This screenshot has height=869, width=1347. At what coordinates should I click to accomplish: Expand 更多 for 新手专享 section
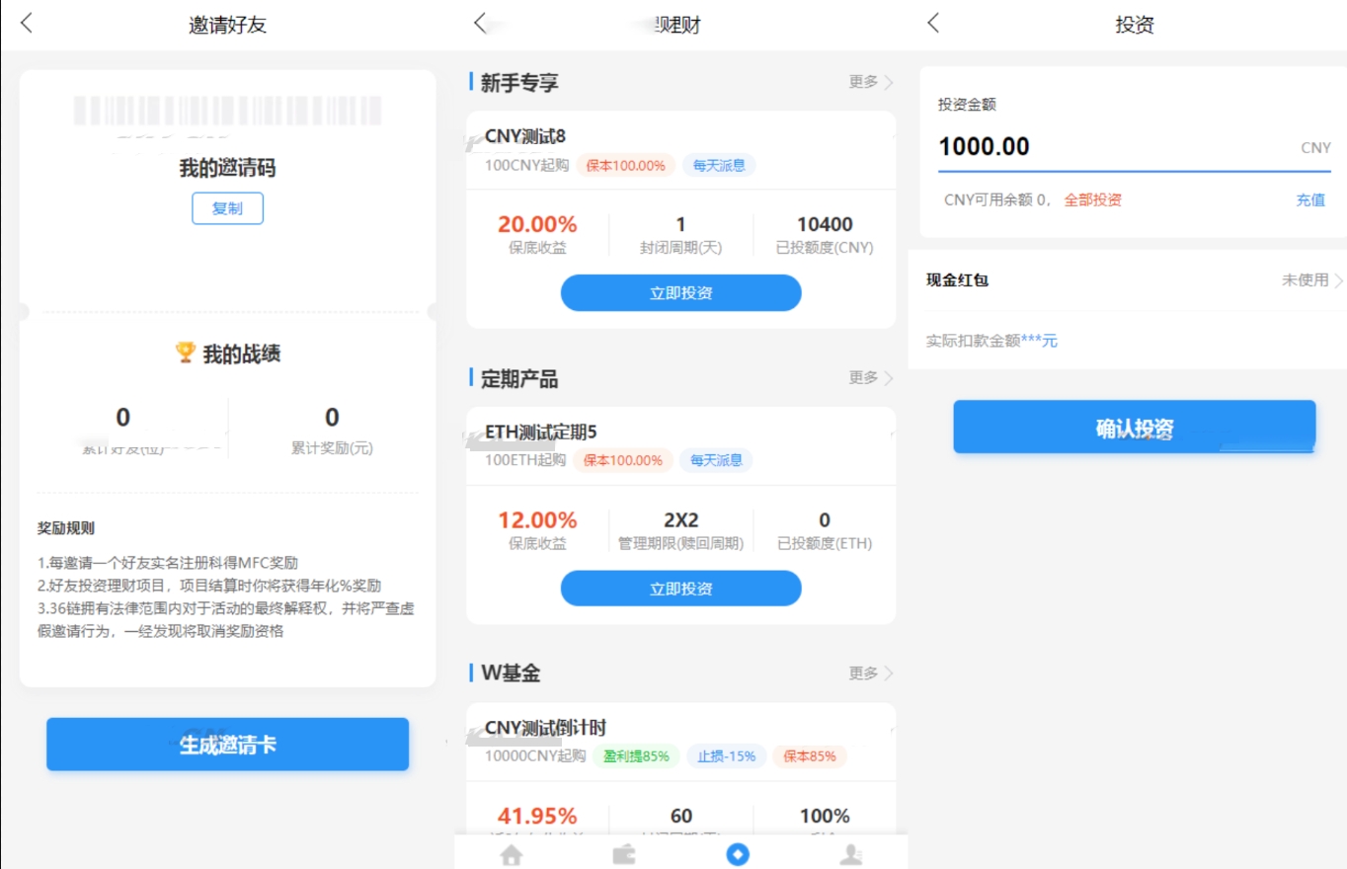[x=870, y=82]
